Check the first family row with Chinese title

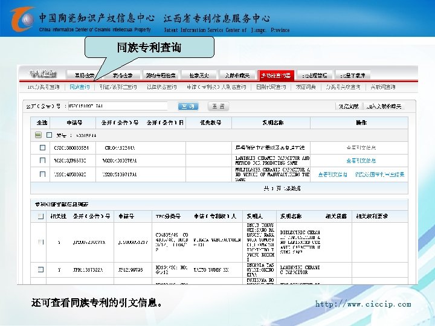point(42,147)
